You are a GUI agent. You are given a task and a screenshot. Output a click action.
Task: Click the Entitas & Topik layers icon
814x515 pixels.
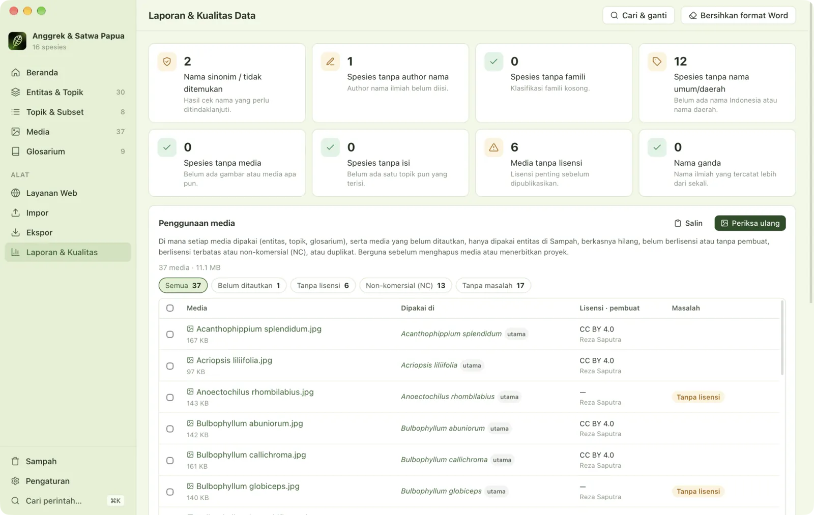click(16, 92)
